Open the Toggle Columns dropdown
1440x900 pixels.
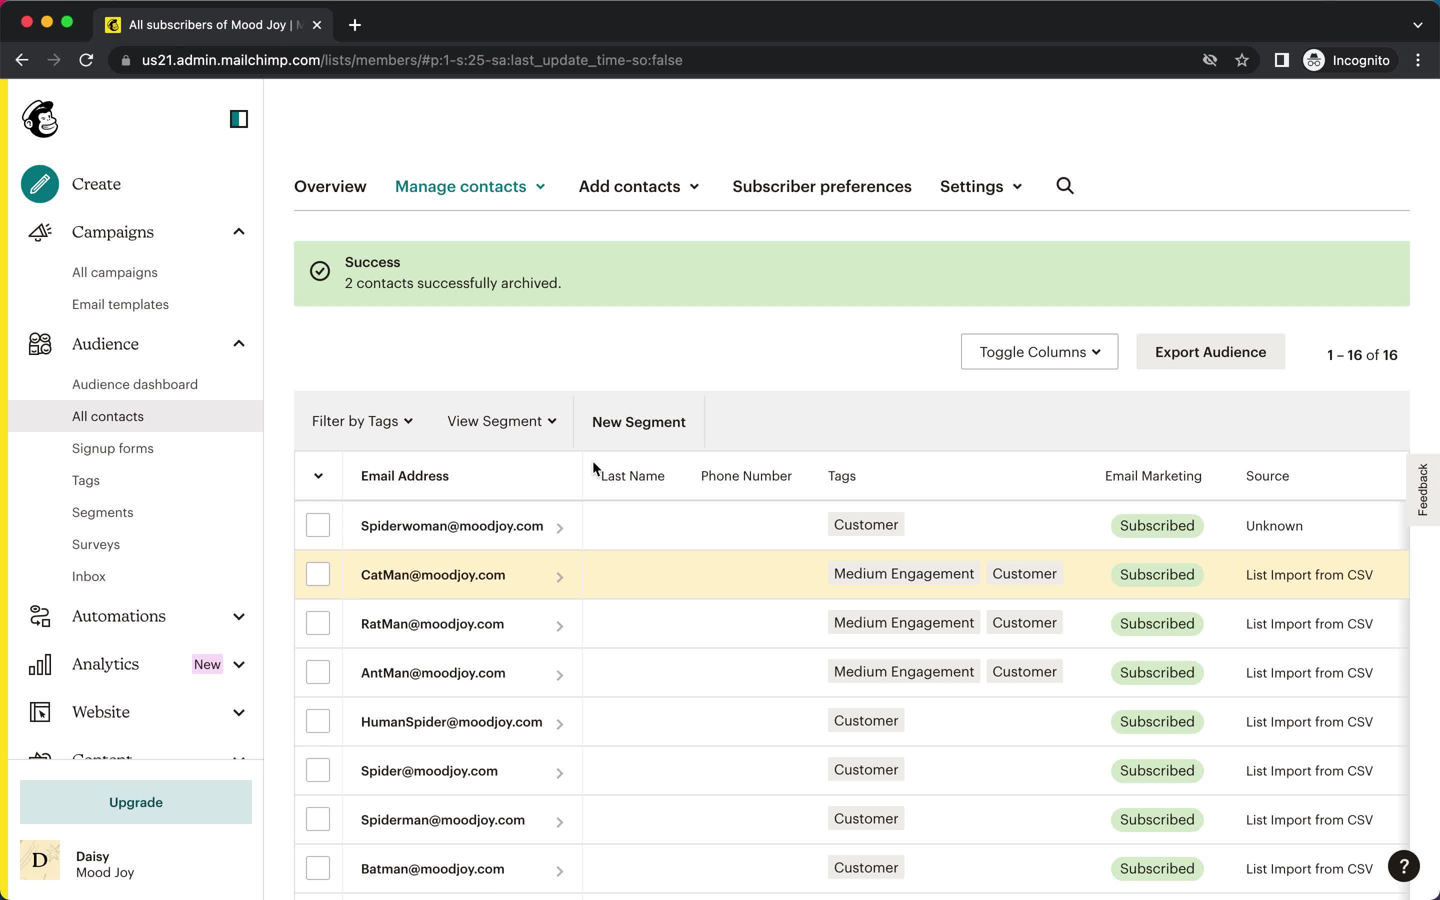pos(1039,352)
